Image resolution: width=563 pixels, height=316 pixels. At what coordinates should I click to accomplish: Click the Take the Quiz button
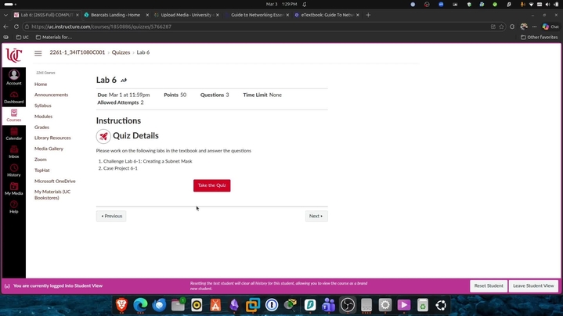pos(211,185)
